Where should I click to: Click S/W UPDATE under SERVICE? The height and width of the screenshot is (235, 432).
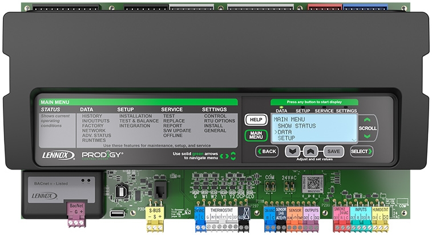[177, 130]
